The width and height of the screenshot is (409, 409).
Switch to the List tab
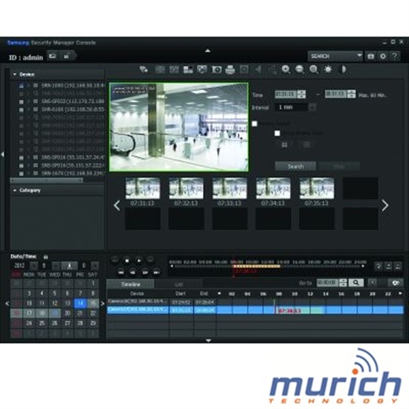[179, 284]
